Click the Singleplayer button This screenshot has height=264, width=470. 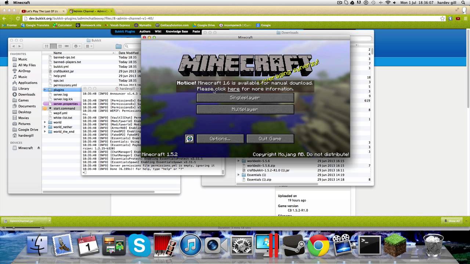(245, 98)
